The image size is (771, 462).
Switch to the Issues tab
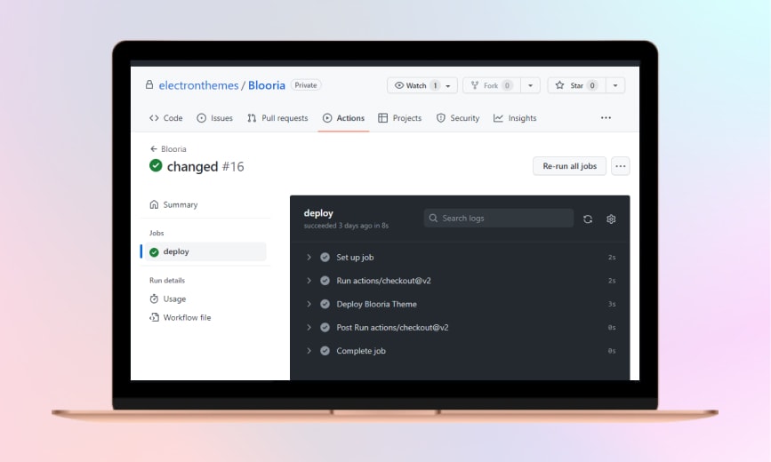tap(215, 118)
